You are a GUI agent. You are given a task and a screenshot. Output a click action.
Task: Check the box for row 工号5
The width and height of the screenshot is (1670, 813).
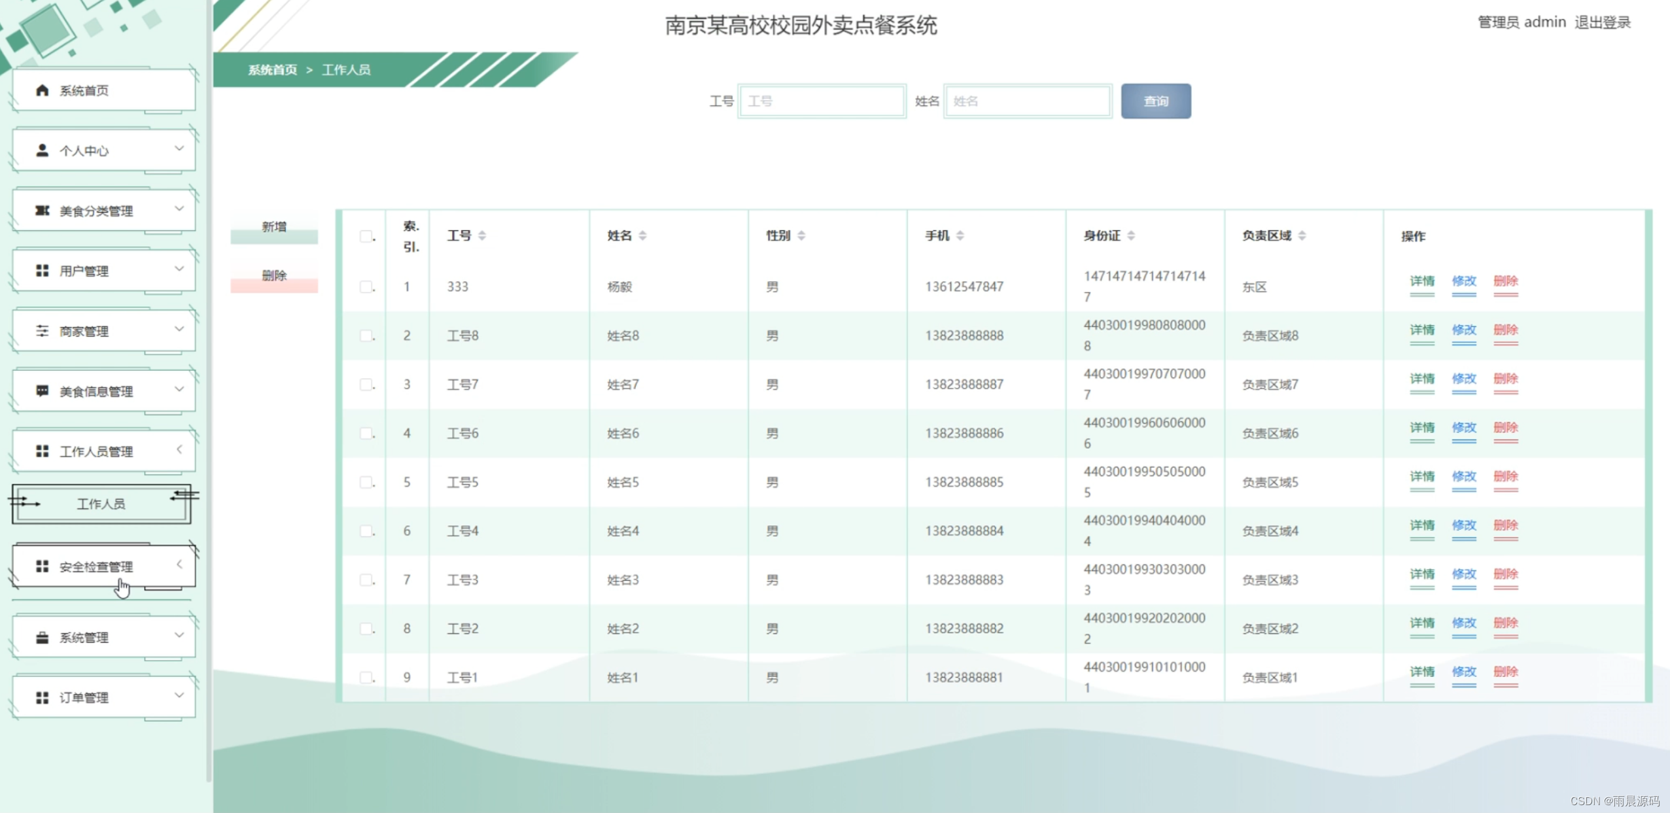click(x=366, y=482)
